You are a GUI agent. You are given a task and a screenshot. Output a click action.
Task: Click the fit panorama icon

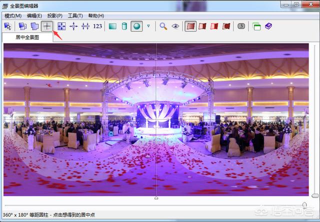pos(61,26)
